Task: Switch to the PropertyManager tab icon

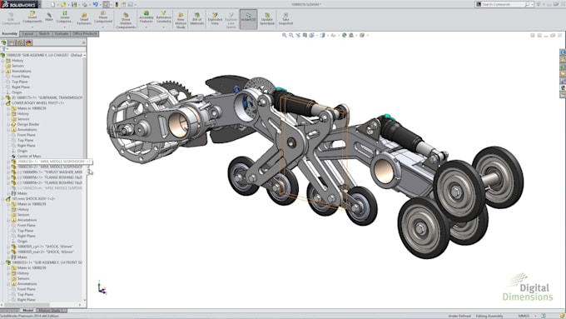Action: click(12, 42)
